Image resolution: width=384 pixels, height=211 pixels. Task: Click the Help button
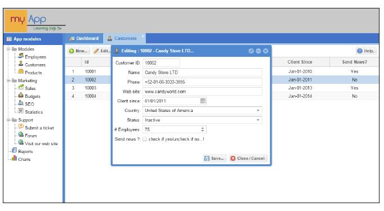click(366, 51)
